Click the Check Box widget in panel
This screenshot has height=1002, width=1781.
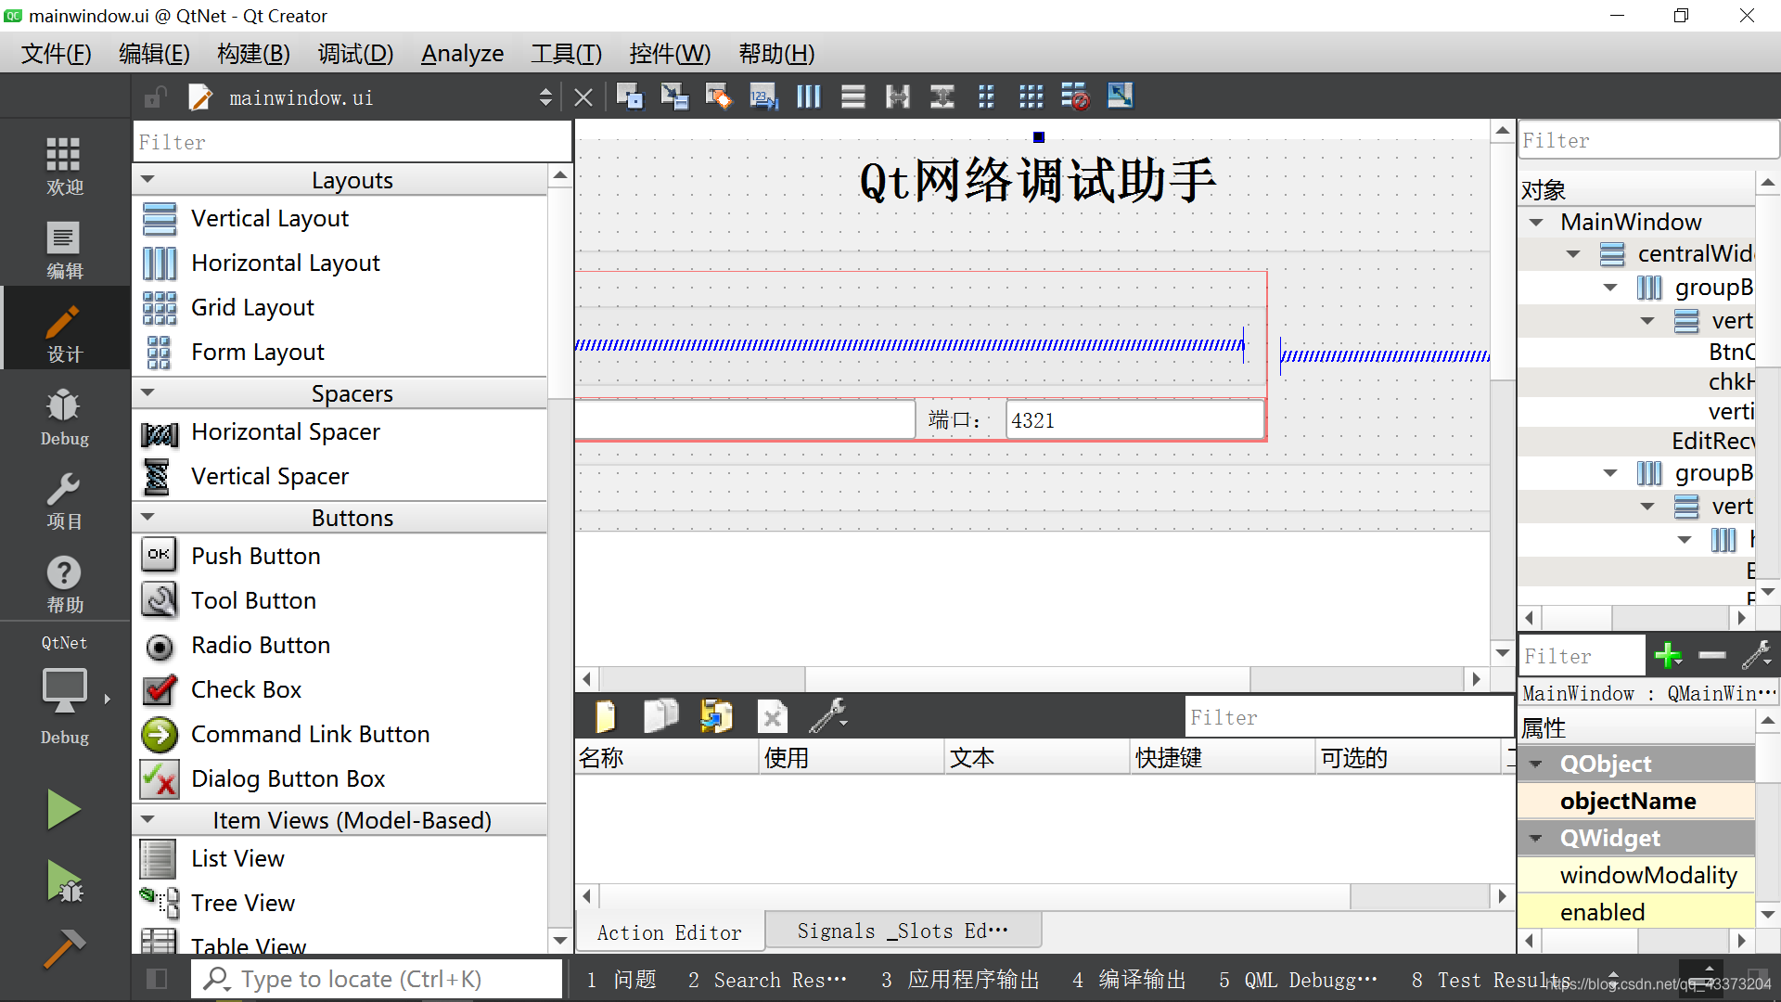click(245, 688)
